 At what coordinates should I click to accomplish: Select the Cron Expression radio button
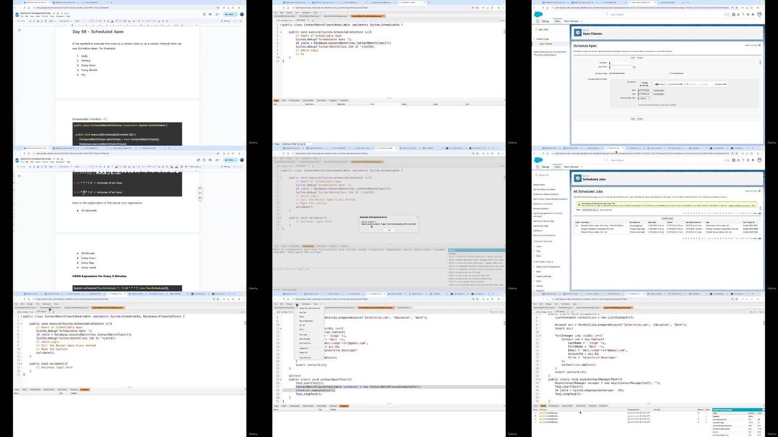(x=669, y=73)
